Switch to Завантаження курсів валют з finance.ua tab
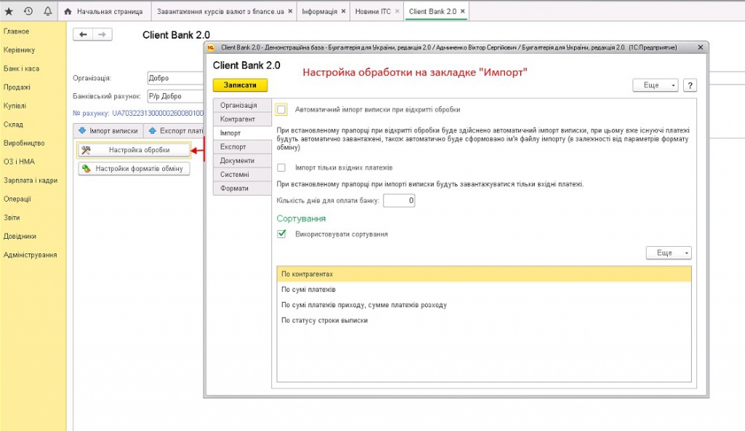The width and height of the screenshot is (745, 431). [223, 12]
